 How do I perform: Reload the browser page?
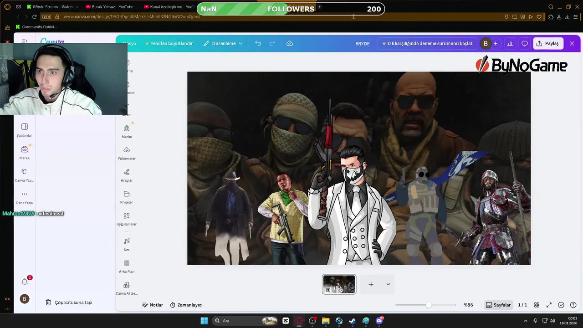[x=34, y=17]
